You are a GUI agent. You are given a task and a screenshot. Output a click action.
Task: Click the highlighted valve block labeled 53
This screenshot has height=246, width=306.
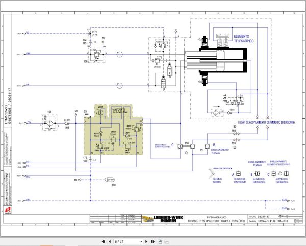113,130
